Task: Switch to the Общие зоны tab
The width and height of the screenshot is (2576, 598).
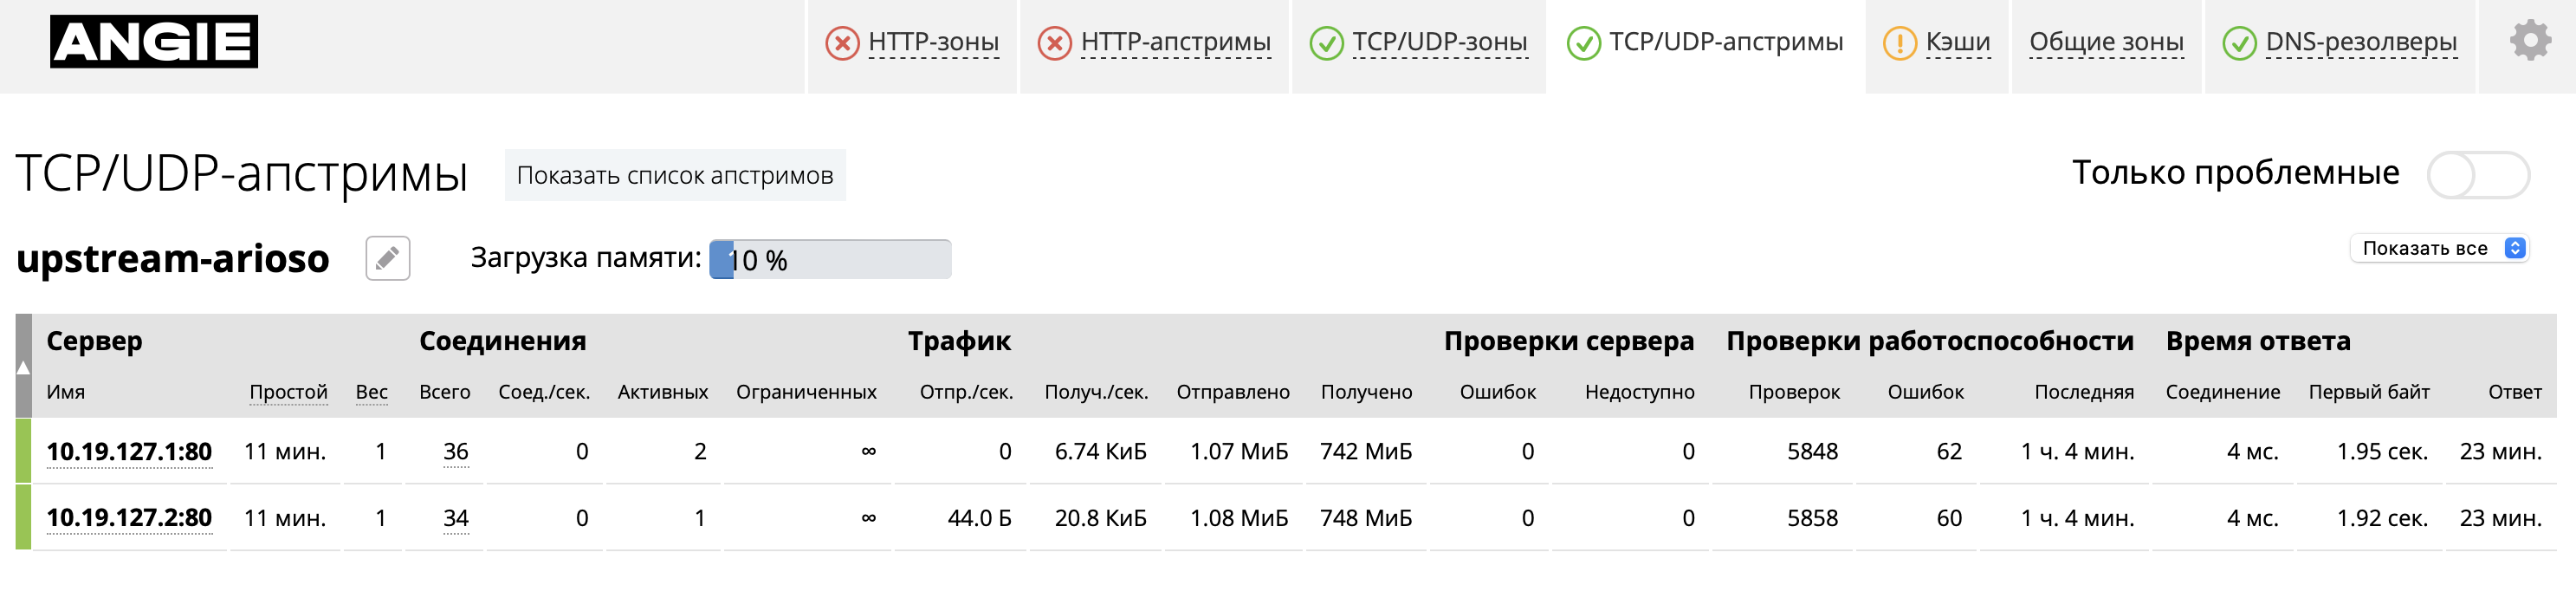Action: click(x=2106, y=42)
